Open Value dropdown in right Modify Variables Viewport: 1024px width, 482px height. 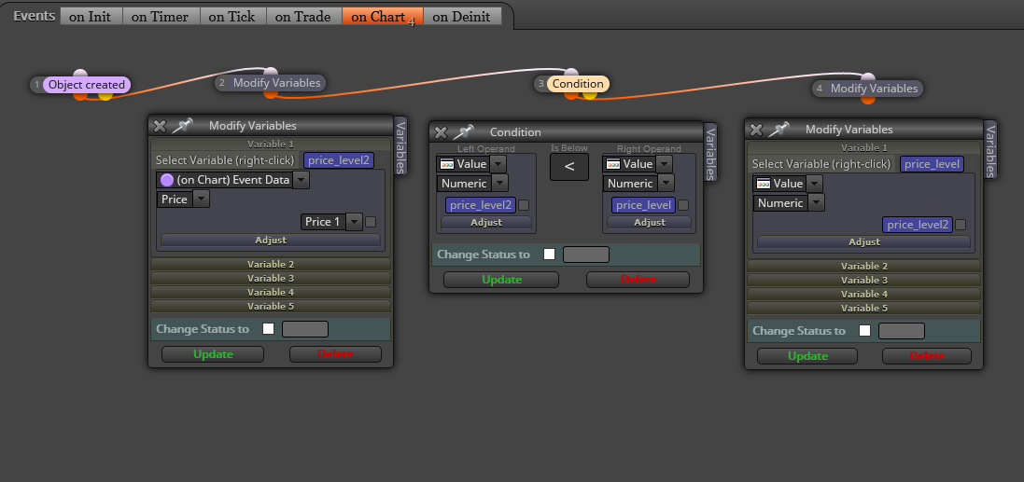[x=814, y=184]
